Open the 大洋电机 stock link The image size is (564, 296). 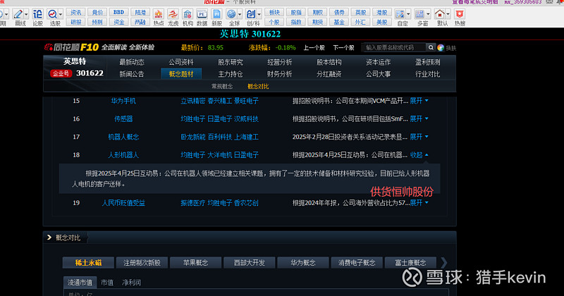pos(219,155)
